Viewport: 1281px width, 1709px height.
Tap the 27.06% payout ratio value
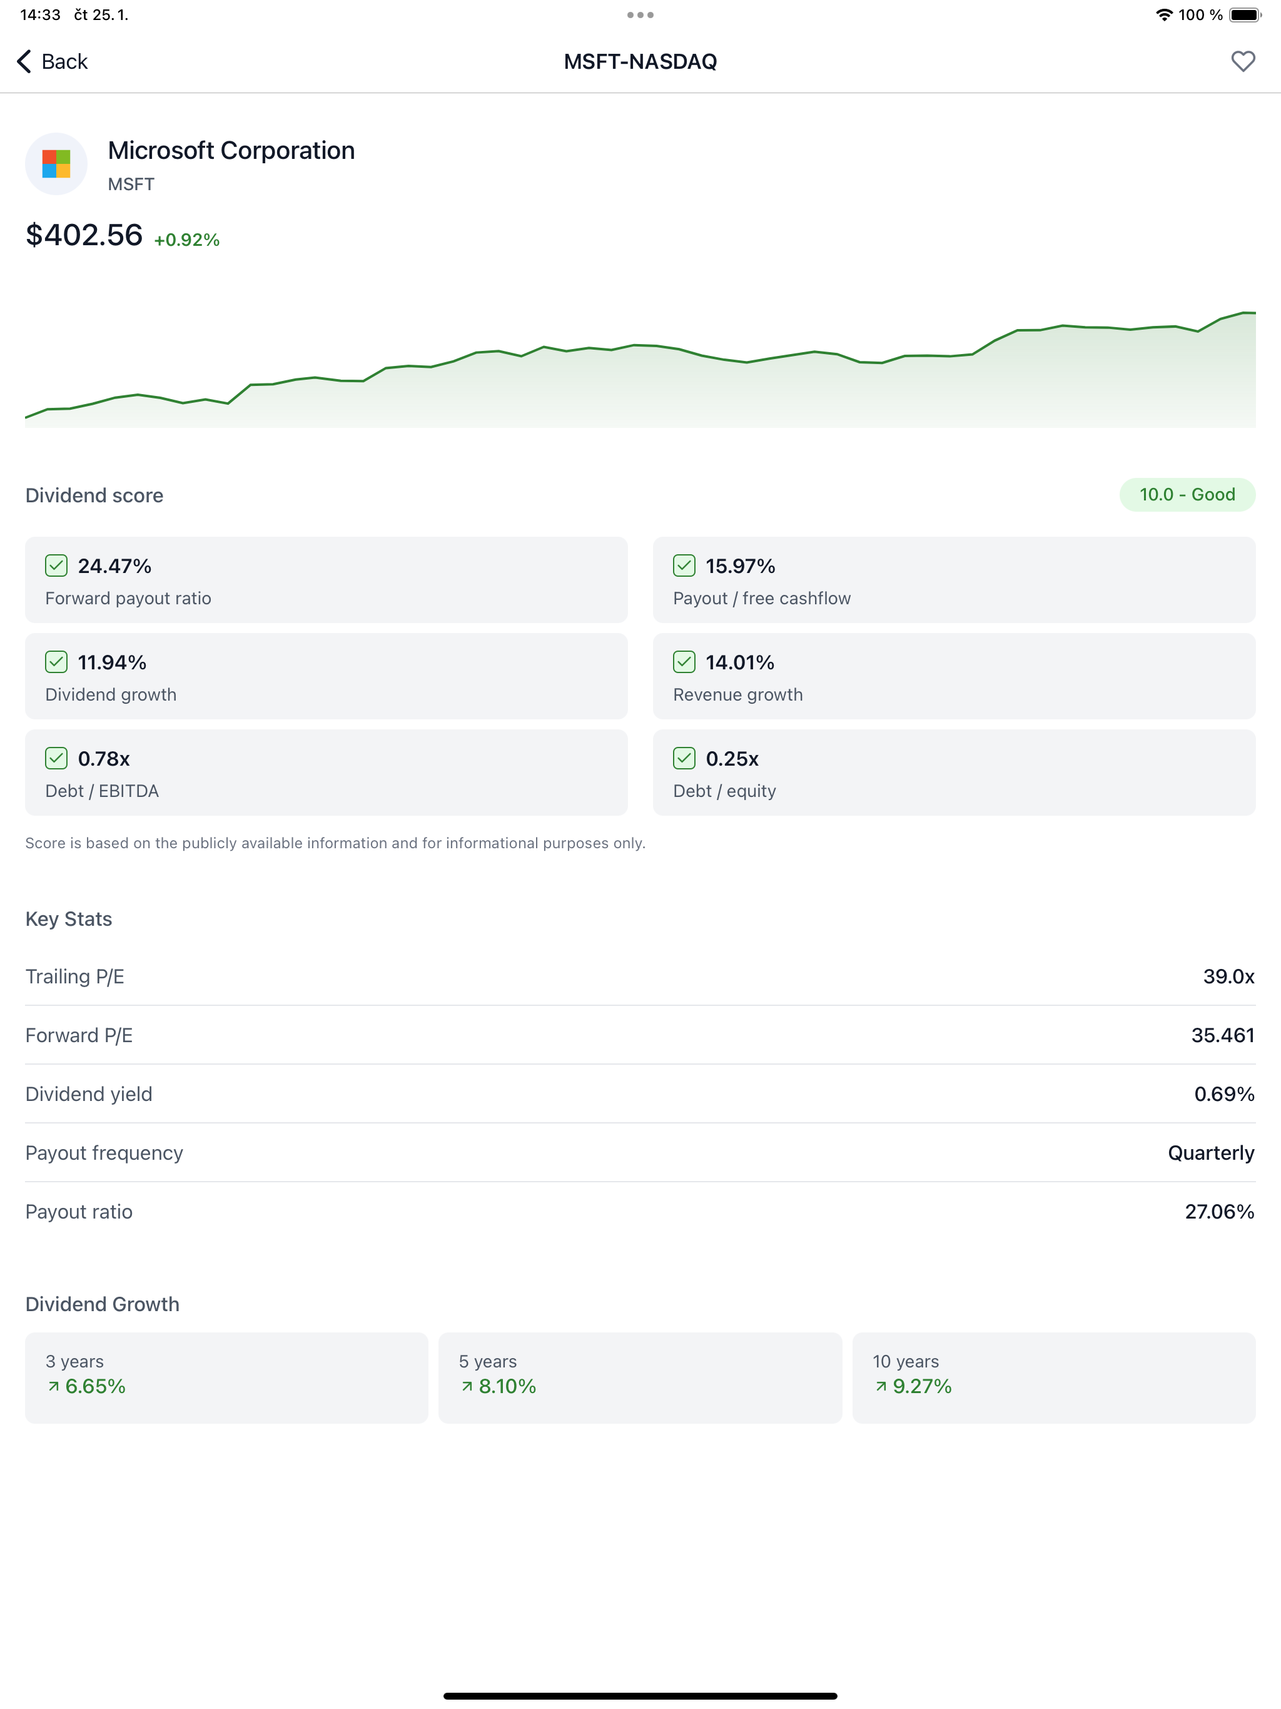(x=1219, y=1212)
